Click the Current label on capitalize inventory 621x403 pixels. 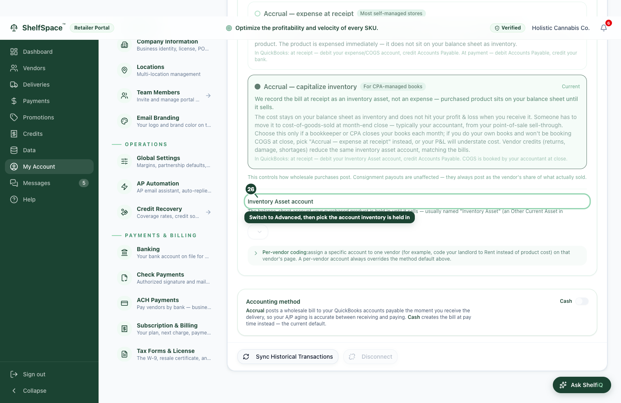(x=571, y=87)
